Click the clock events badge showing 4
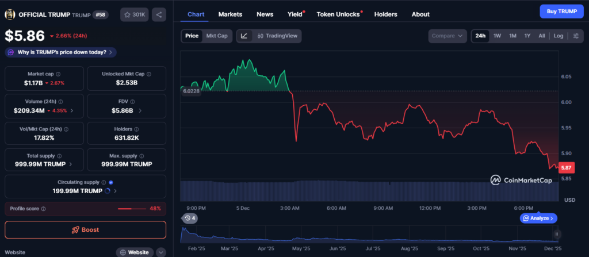Image resolution: width=589 pixels, height=257 pixels. click(x=189, y=218)
